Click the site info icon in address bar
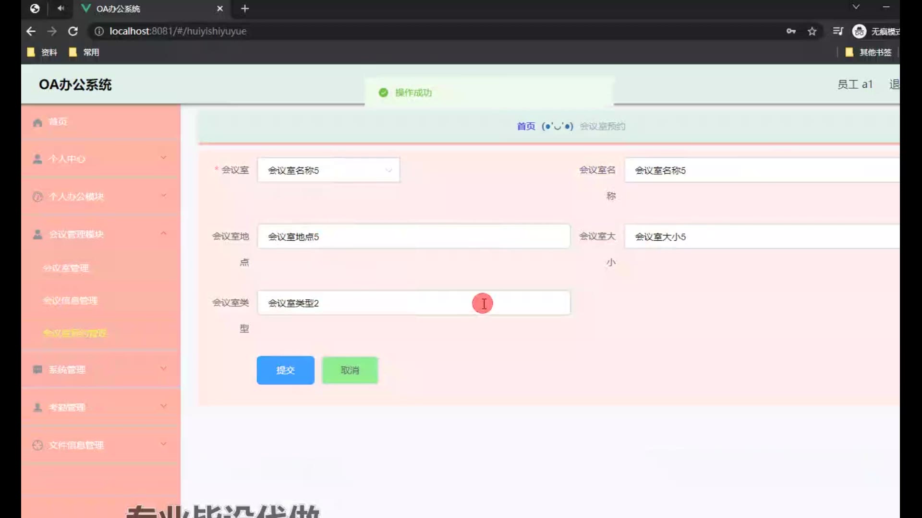The image size is (922, 518). pos(99,31)
